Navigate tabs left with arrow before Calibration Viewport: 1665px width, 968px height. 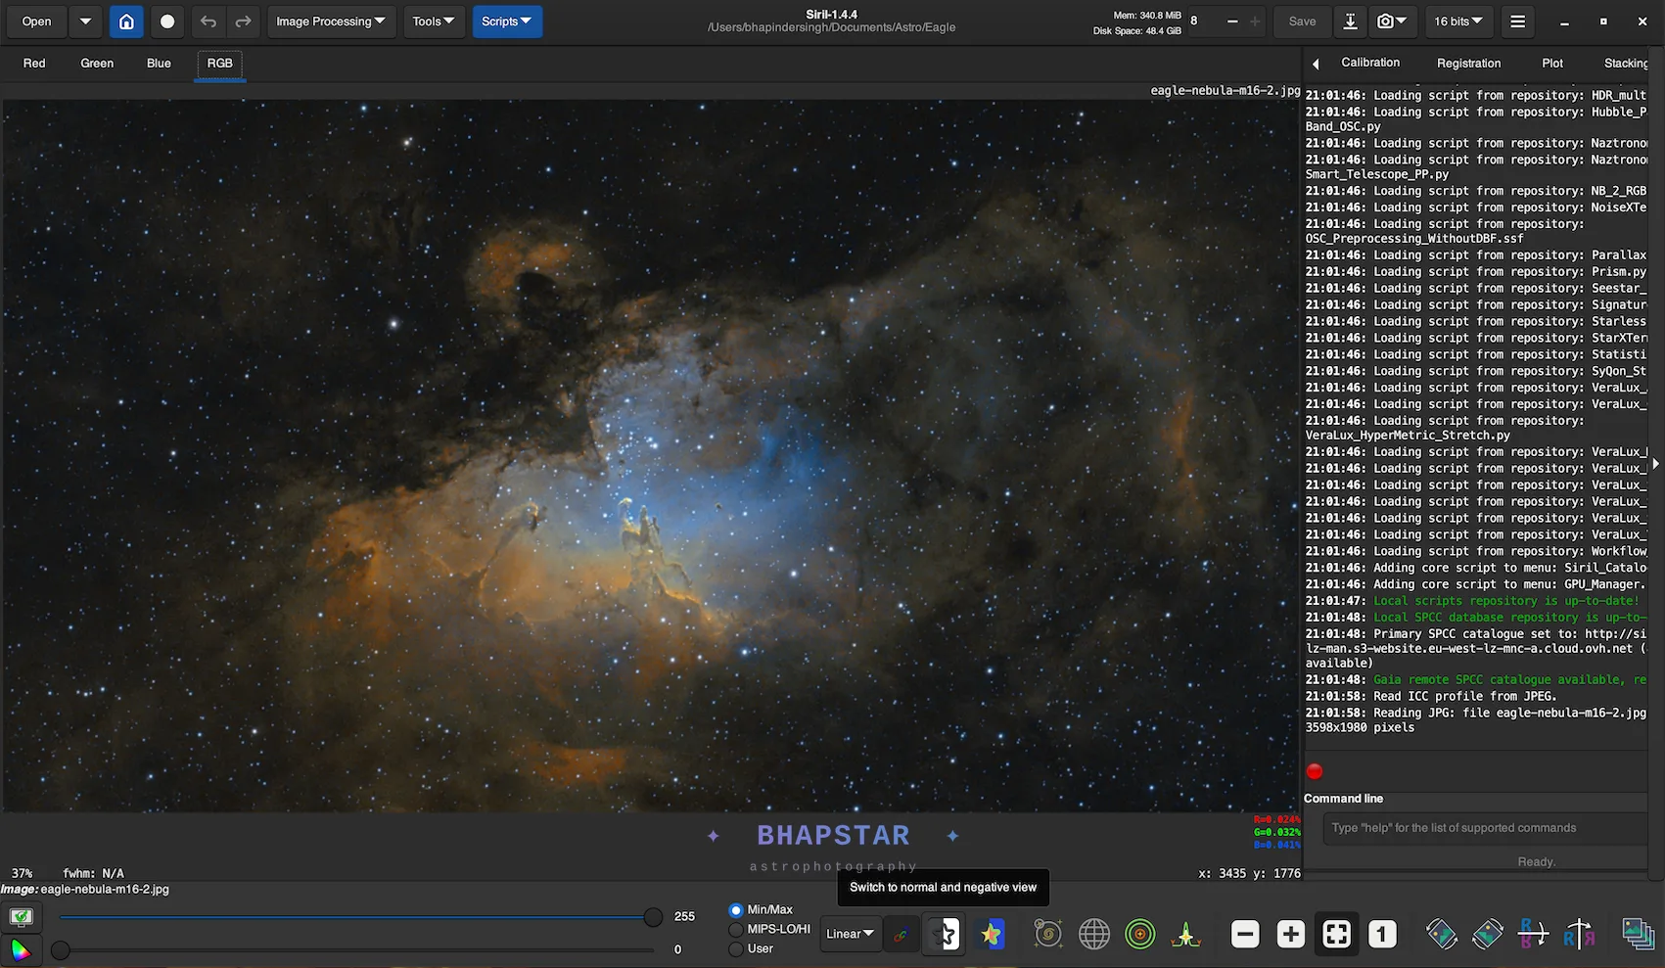[1316, 64]
